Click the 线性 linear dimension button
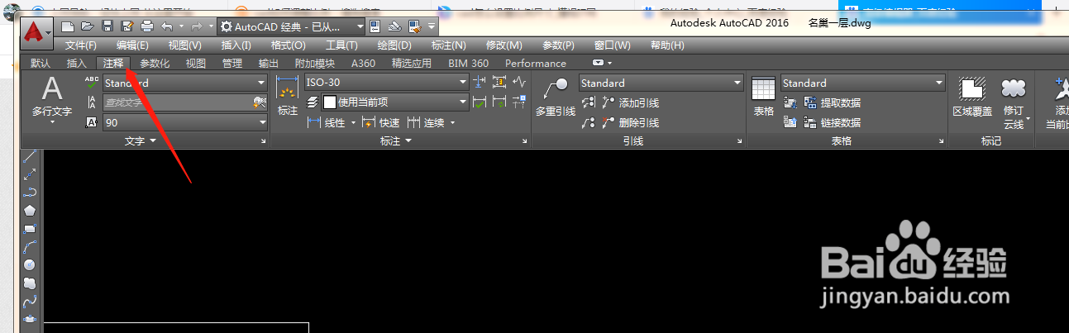Image resolution: width=1069 pixels, height=333 pixels. click(326, 122)
